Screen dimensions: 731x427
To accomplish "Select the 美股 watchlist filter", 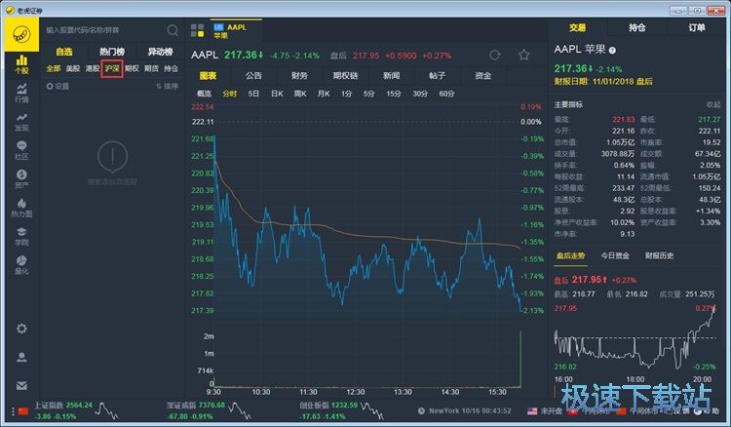I will click(73, 68).
